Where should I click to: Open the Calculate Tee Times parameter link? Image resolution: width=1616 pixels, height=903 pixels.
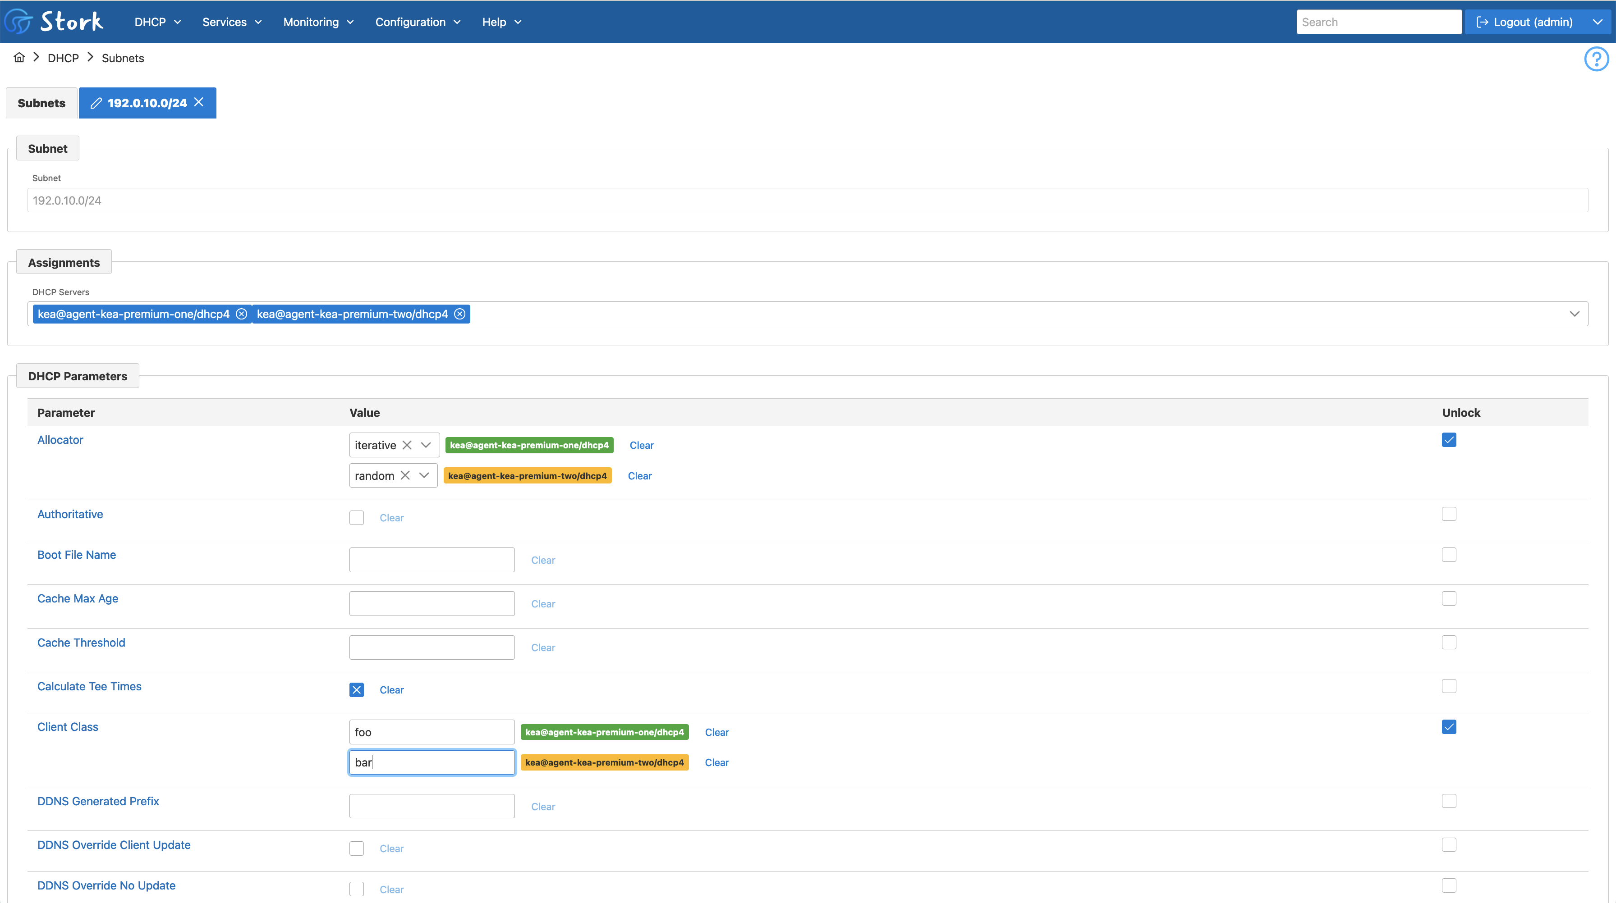click(89, 686)
